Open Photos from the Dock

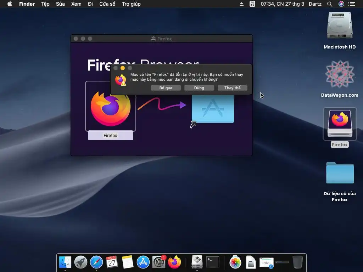tap(235, 262)
